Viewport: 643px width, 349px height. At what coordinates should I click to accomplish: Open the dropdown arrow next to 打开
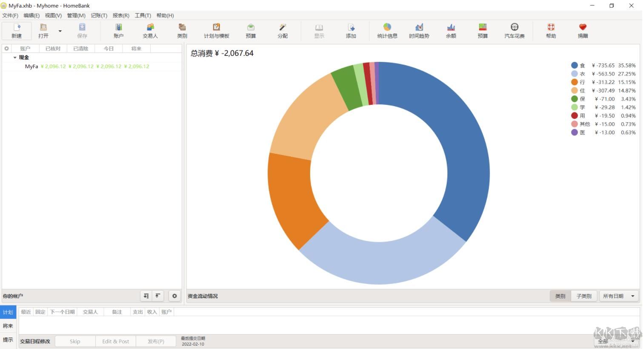click(60, 31)
